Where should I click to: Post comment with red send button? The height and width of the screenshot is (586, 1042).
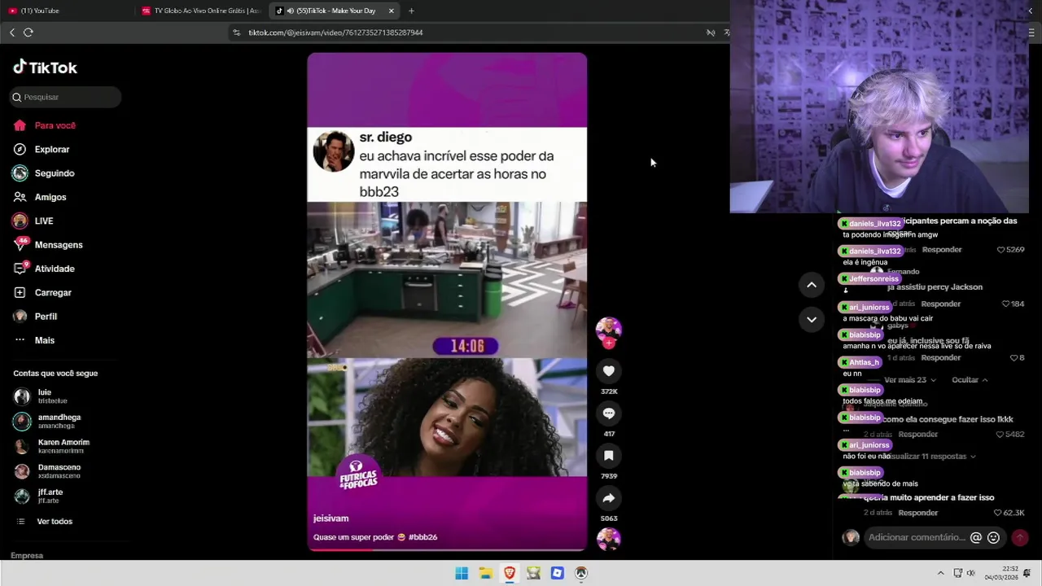1019,537
